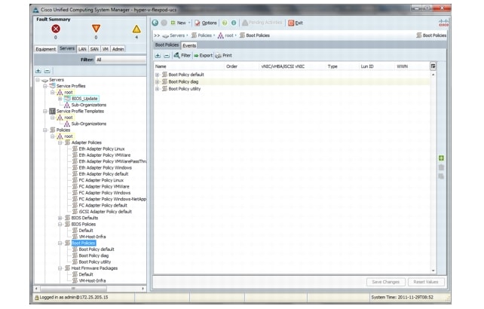The image size is (484, 309).
Task: Collapse all rows in the table
Action: tap(167, 56)
